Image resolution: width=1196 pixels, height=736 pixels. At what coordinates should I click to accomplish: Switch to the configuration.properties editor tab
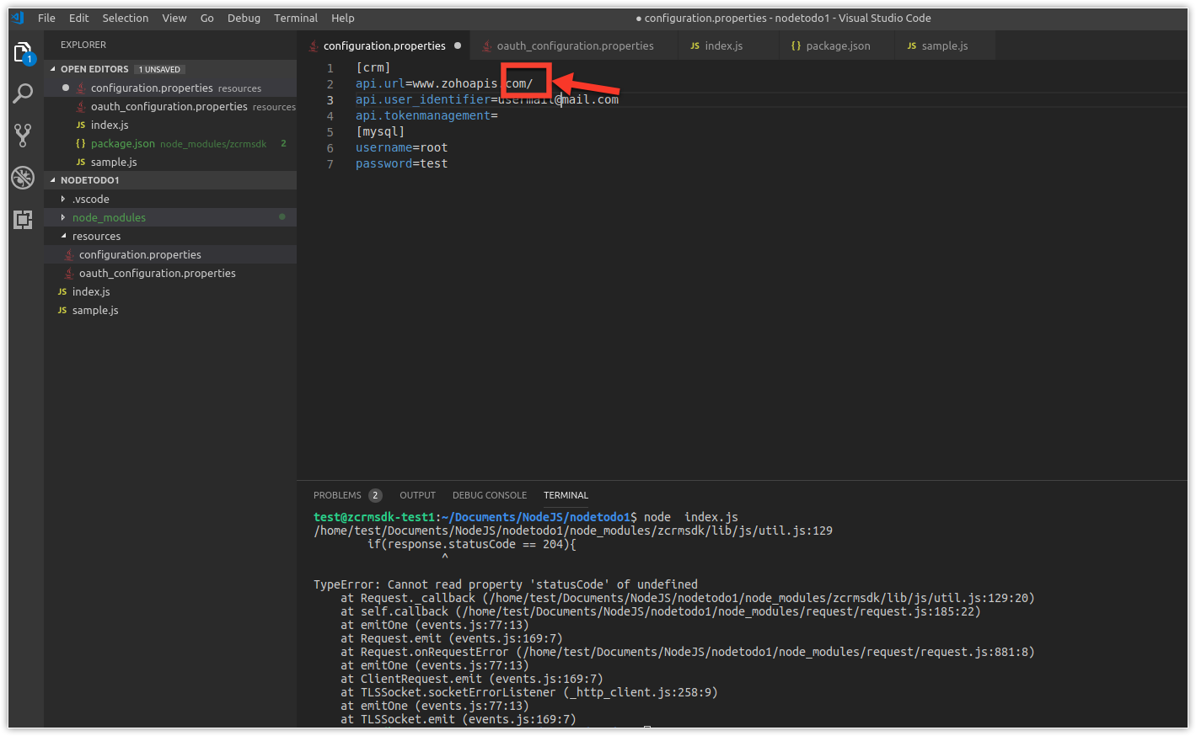pyautogui.click(x=384, y=45)
